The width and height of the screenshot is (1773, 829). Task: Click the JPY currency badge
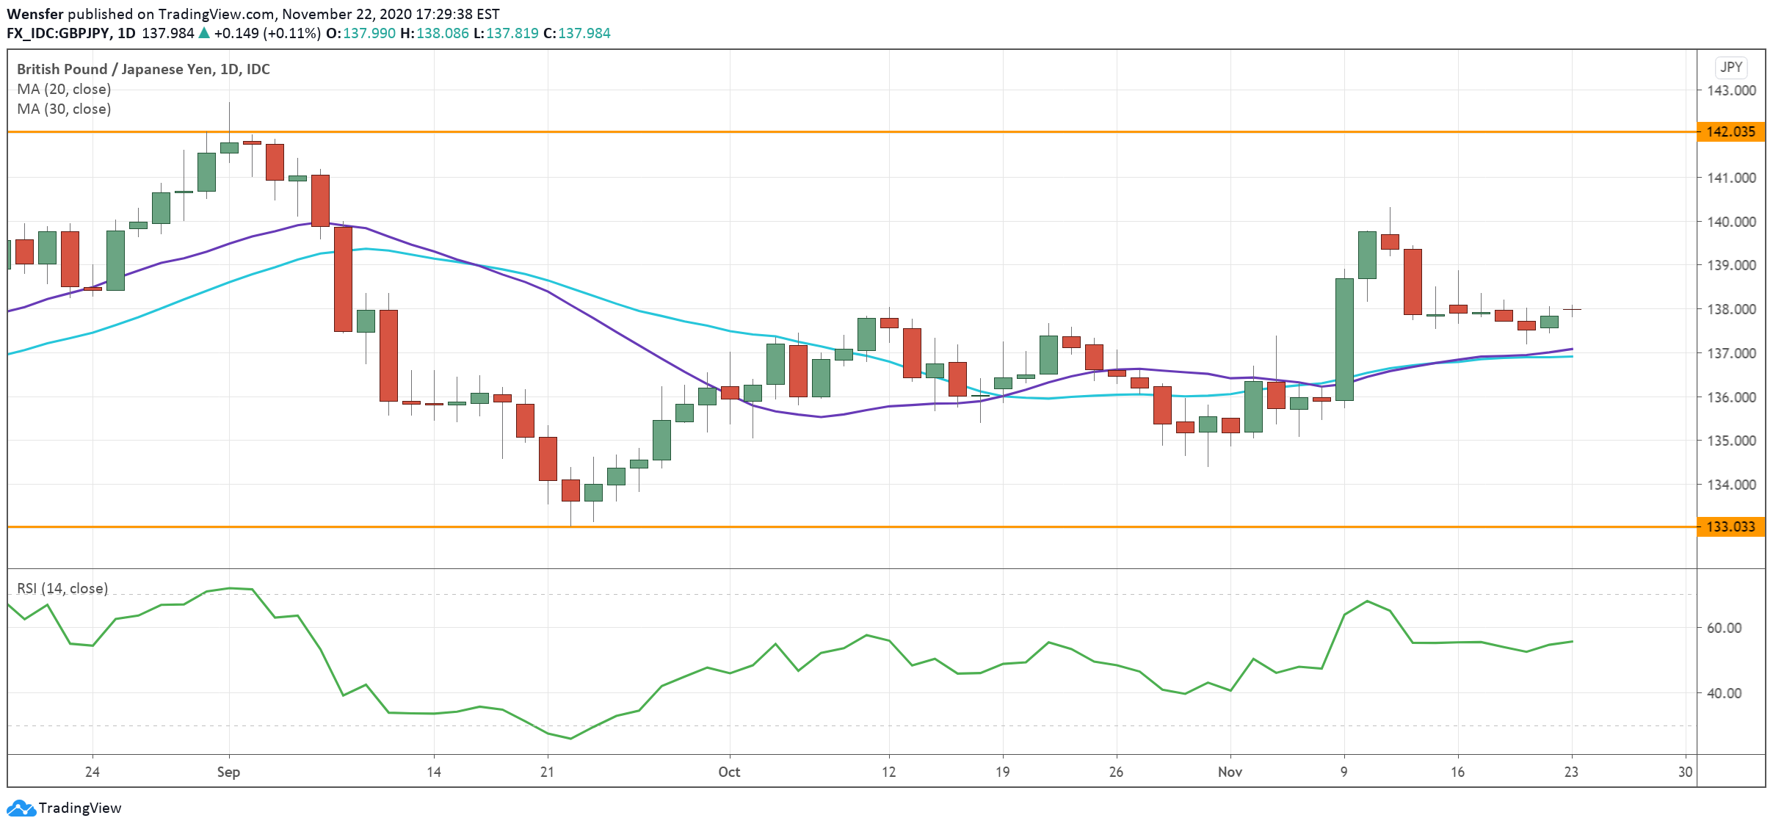(x=1730, y=67)
